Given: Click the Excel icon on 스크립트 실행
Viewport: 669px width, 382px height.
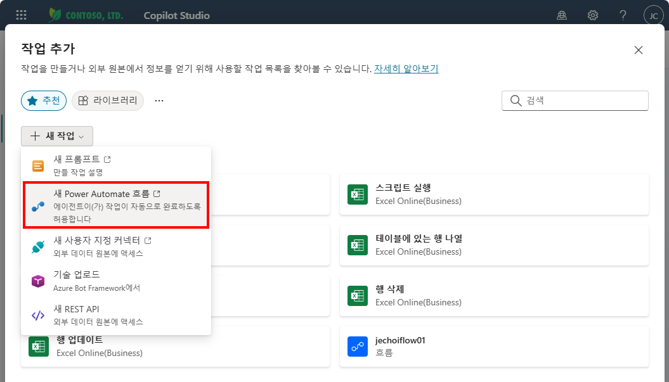Looking at the screenshot, I should click(358, 194).
